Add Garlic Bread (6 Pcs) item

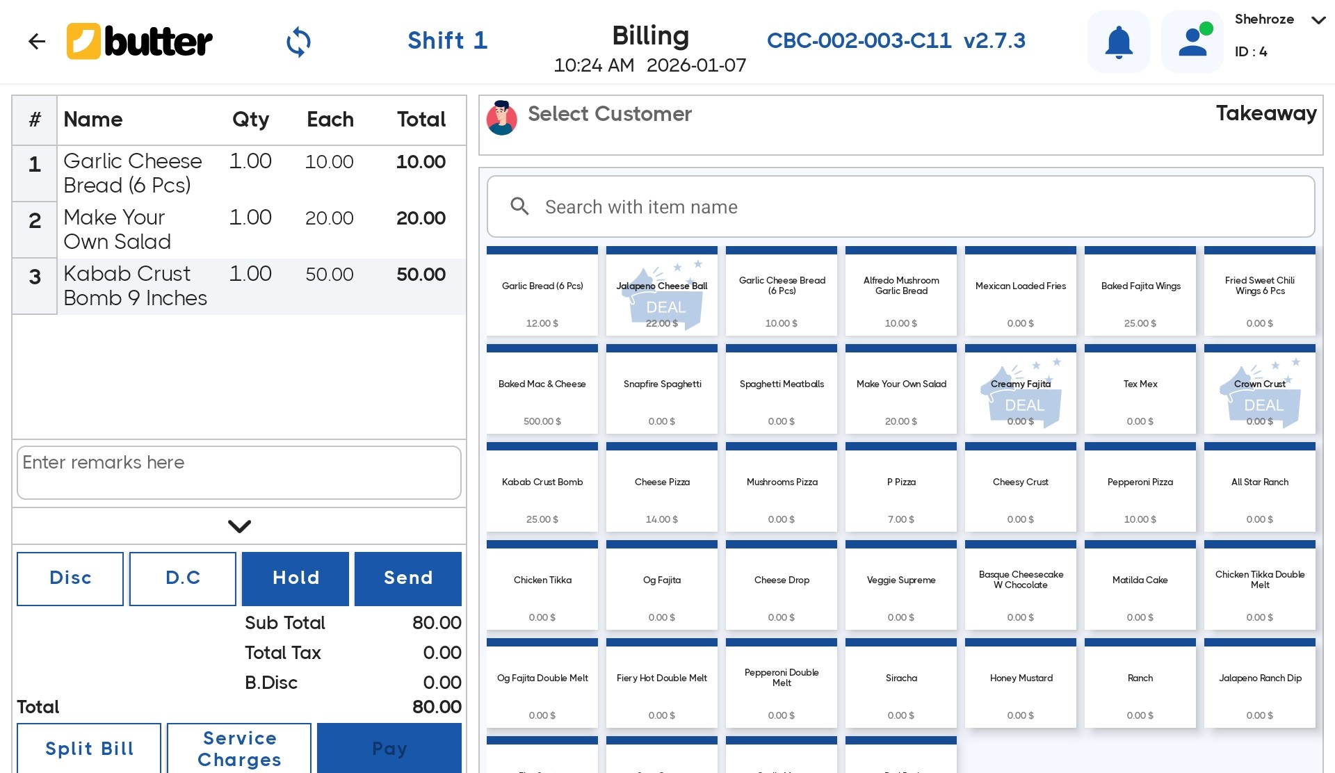[542, 292]
